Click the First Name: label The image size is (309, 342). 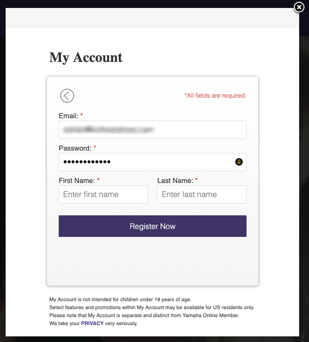click(x=77, y=181)
